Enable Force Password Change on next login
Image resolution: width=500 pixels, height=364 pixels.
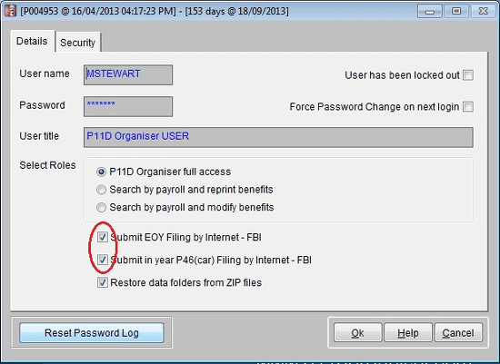click(x=468, y=106)
